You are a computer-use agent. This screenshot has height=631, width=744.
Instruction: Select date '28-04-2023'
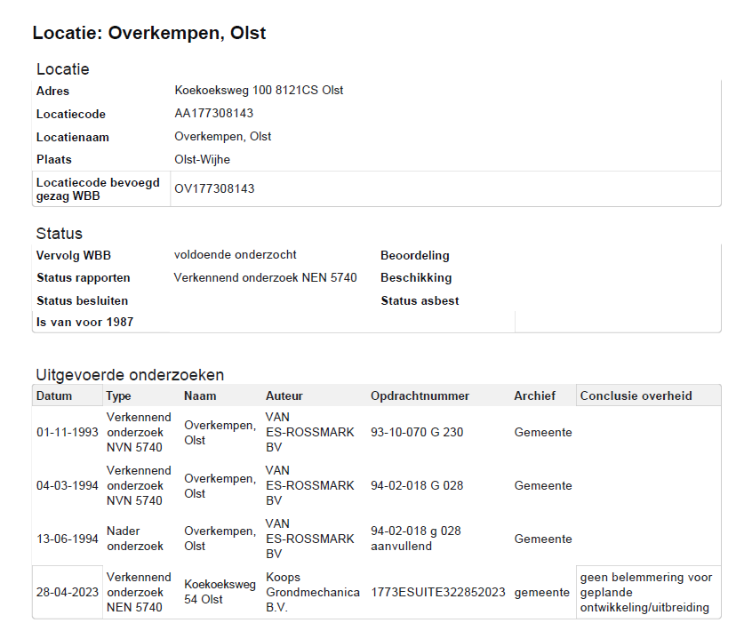pyautogui.click(x=68, y=592)
